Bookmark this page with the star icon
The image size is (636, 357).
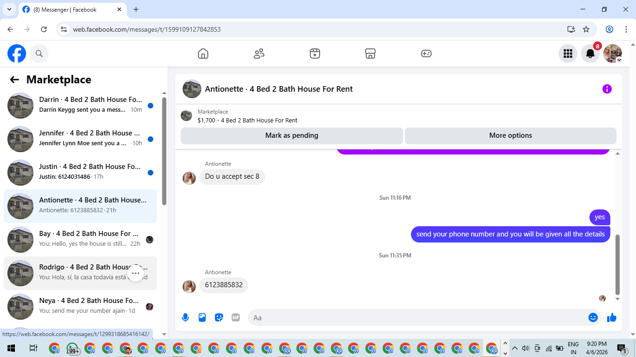586,29
